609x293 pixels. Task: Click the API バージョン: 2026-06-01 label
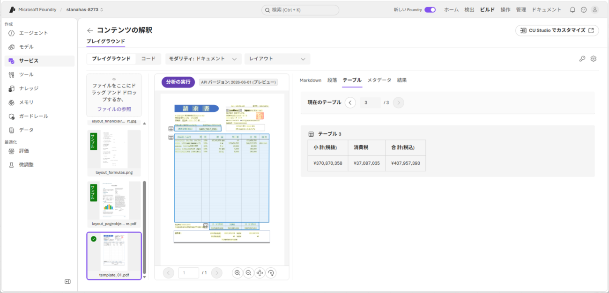[x=238, y=82]
